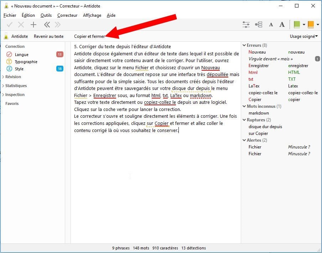Click the Style blue S icon

point(9,69)
